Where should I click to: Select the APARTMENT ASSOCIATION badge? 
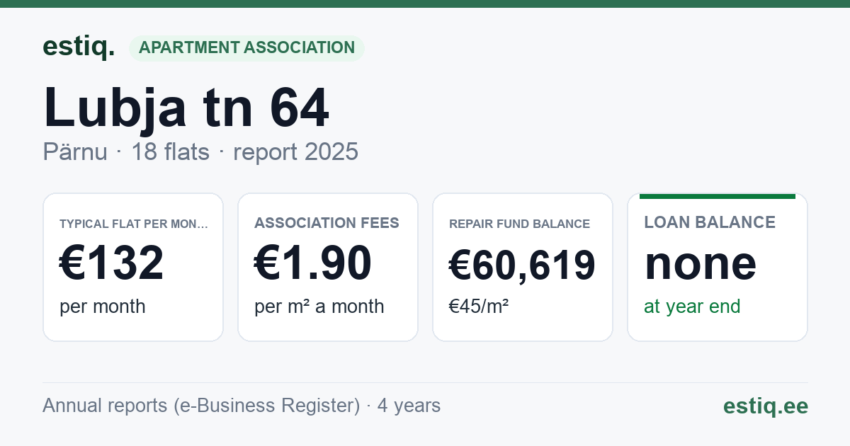coord(246,48)
